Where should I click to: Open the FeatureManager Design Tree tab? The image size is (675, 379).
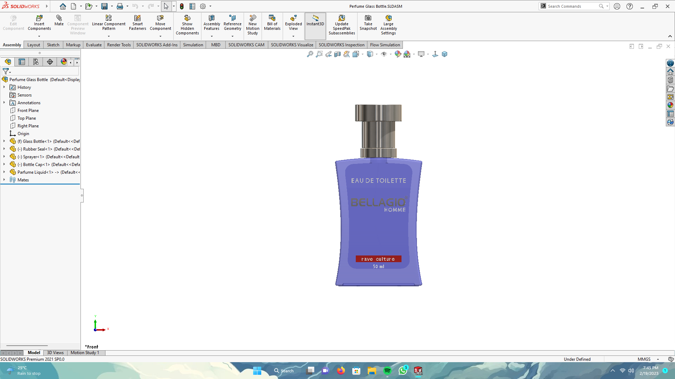[8, 62]
